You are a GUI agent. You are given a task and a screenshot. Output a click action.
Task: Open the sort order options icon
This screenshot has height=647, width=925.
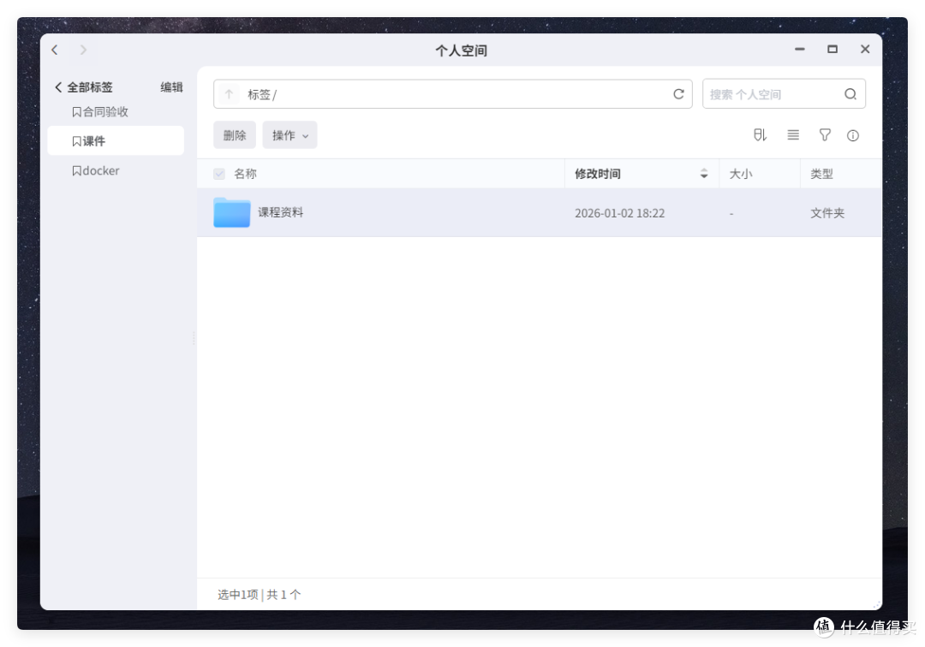coord(760,135)
